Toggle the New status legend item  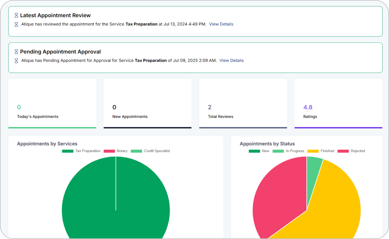click(259, 151)
